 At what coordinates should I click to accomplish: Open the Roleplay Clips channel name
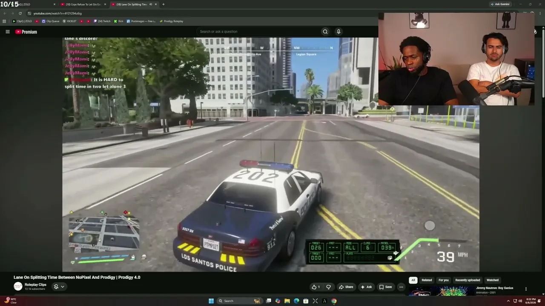coord(35,285)
